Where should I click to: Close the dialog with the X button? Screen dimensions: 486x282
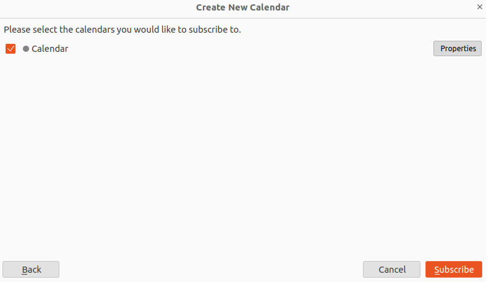pos(479,7)
